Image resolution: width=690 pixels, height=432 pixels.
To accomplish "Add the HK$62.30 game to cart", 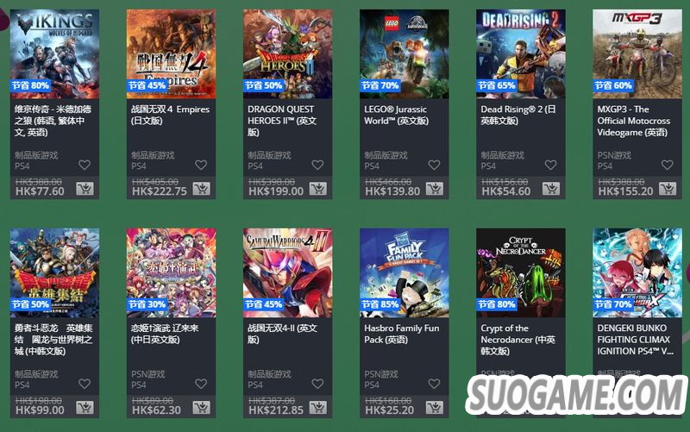I will (201, 408).
